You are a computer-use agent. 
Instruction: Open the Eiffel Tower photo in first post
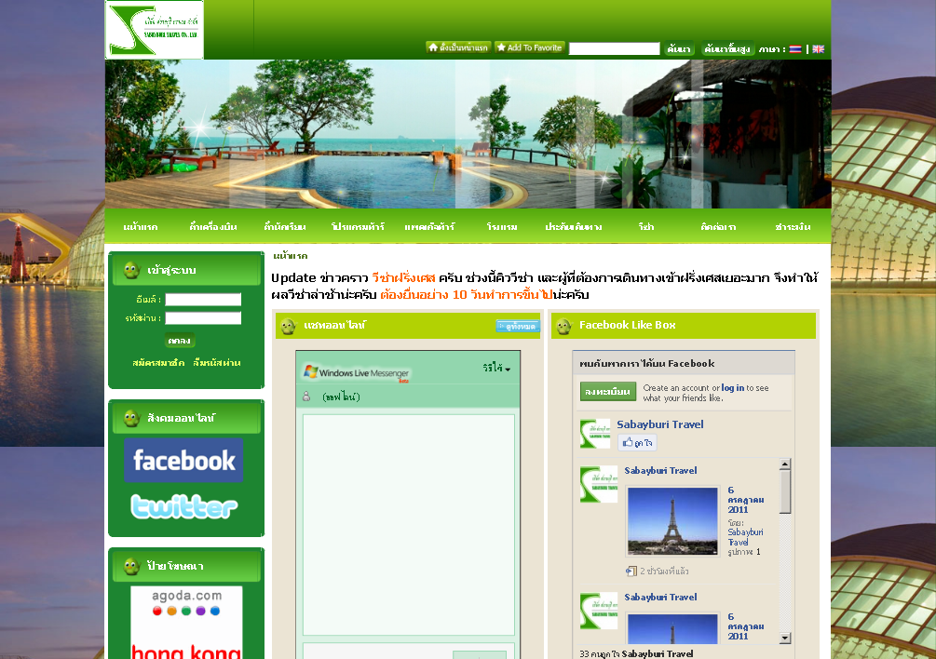[x=672, y=521]
